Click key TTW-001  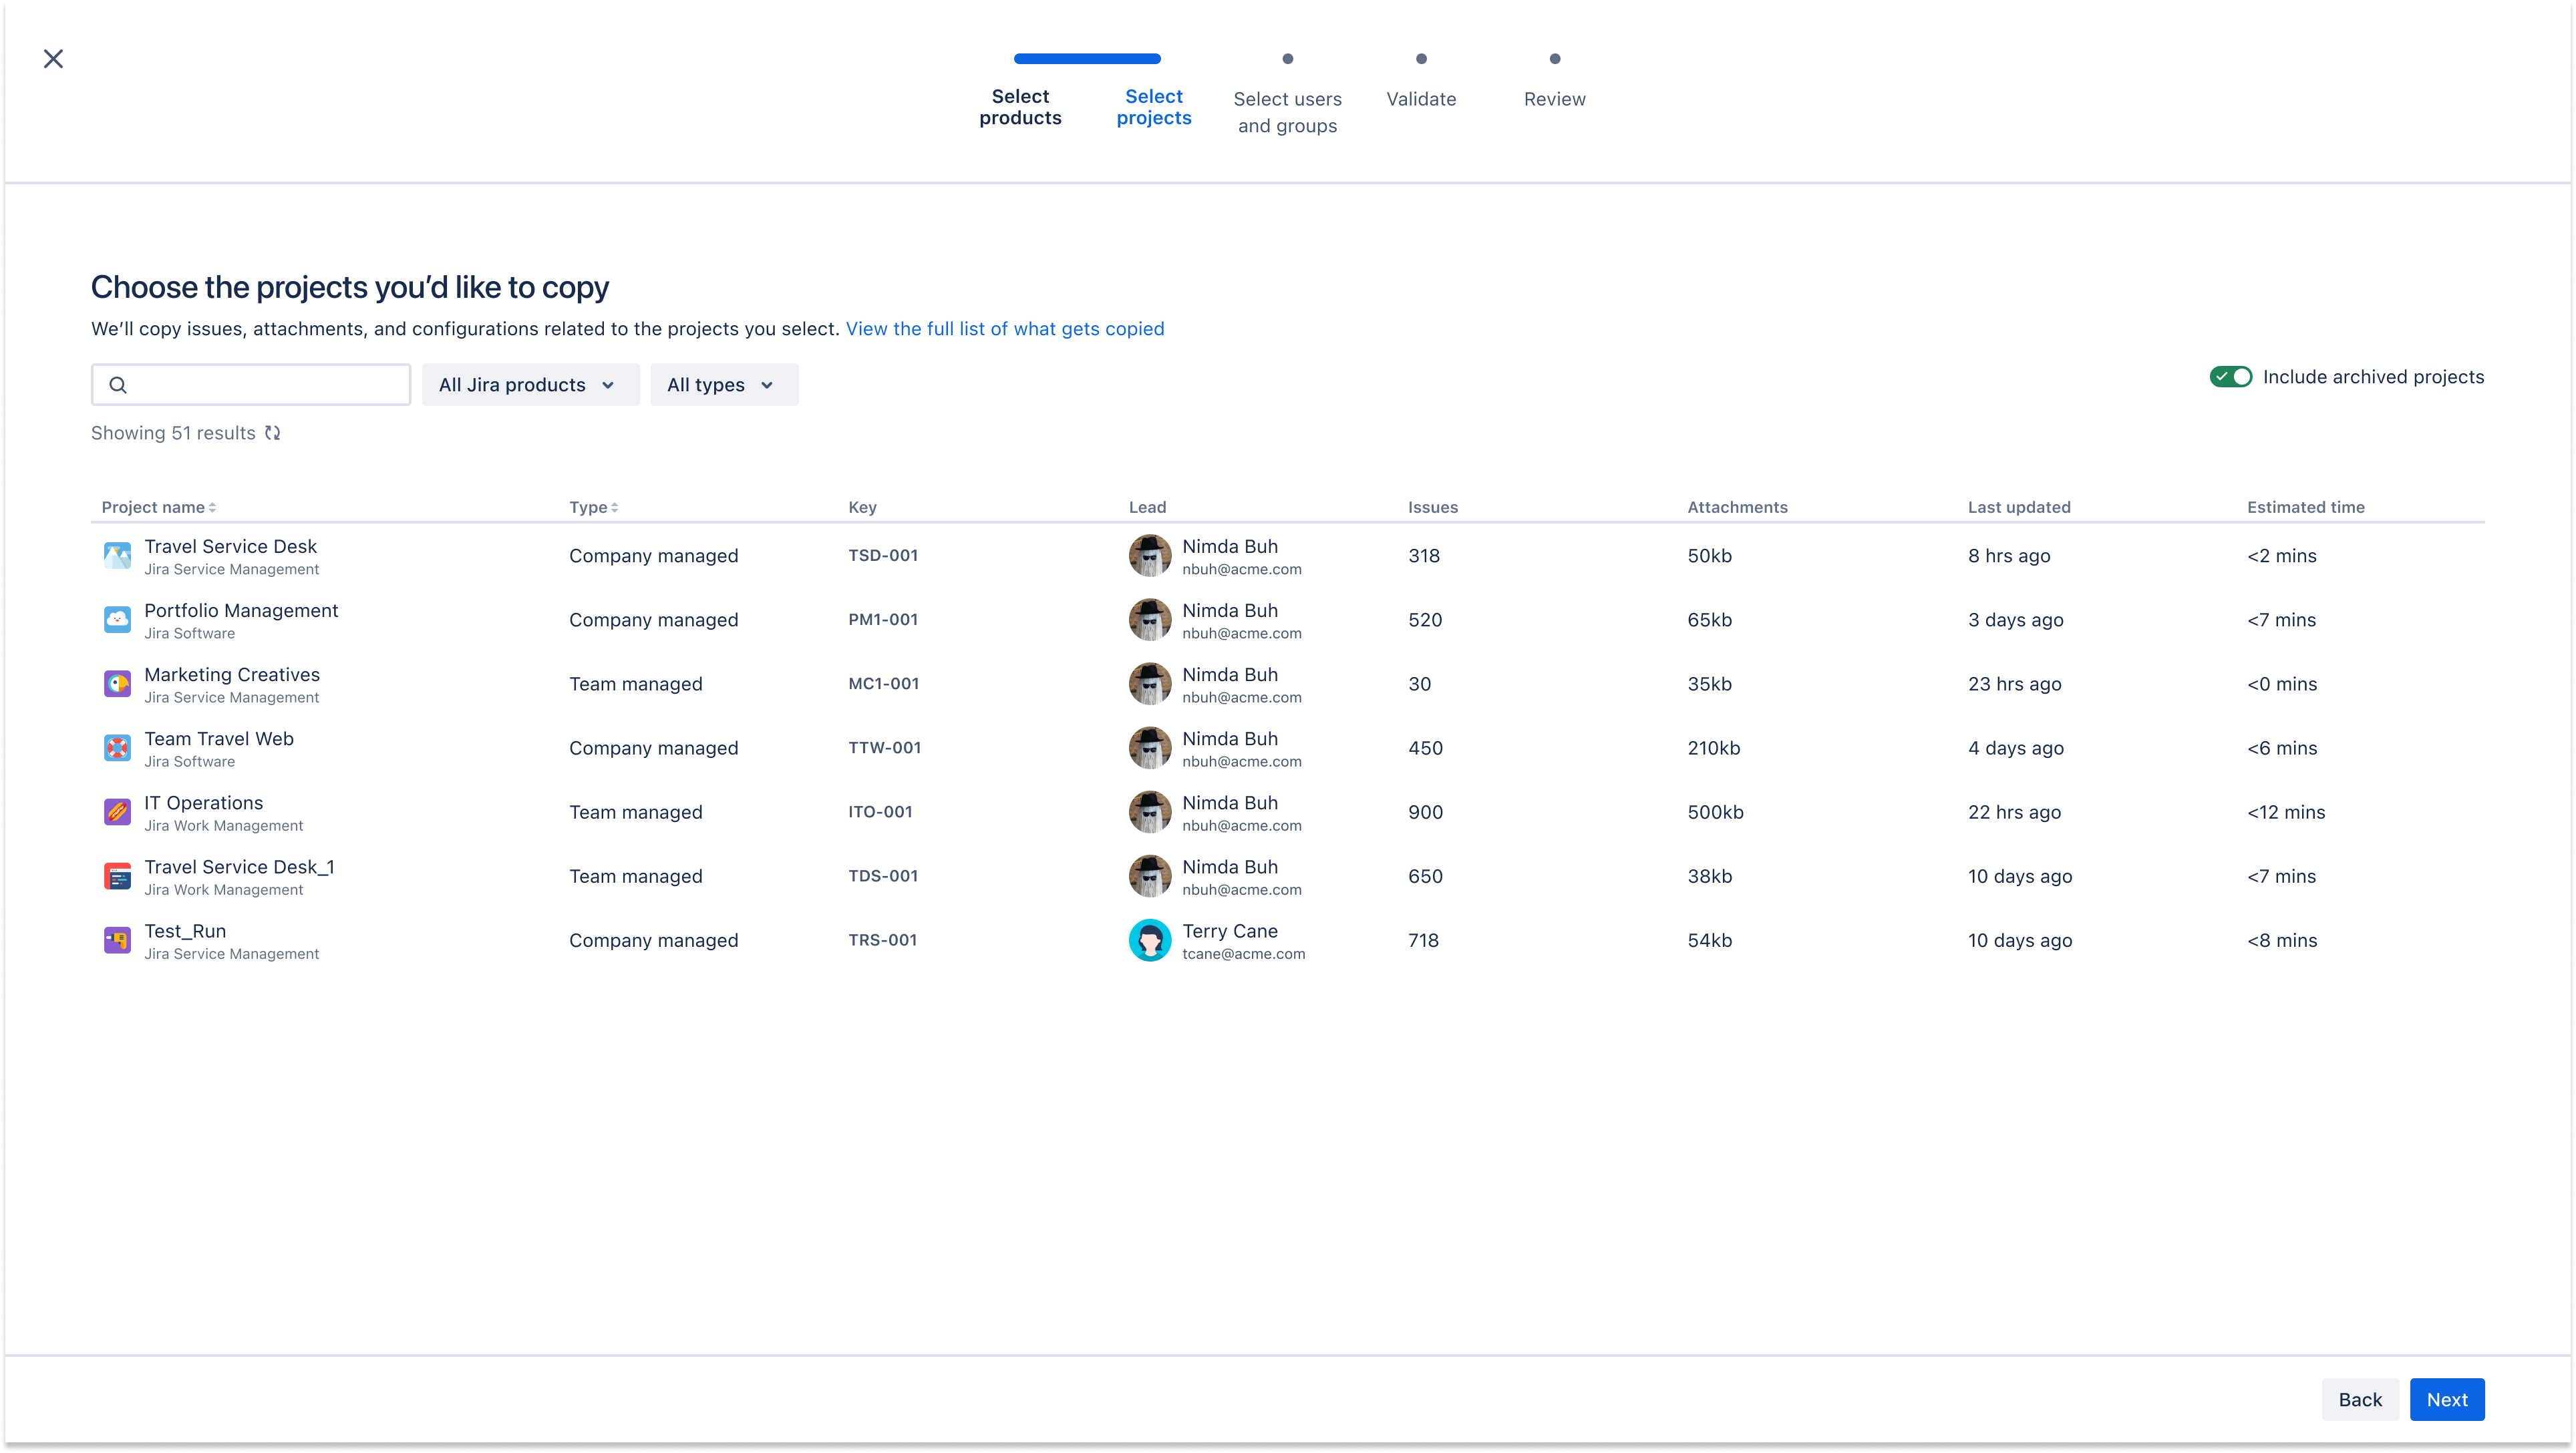[x=885, y=747]
